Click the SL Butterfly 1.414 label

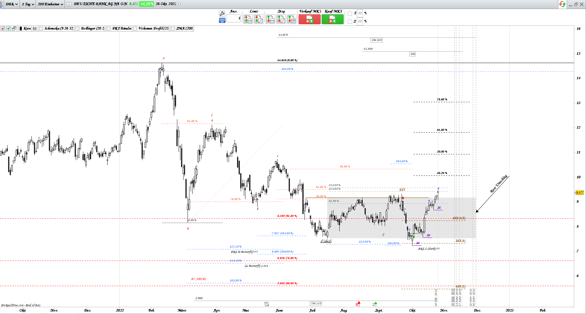pos(256,266)
